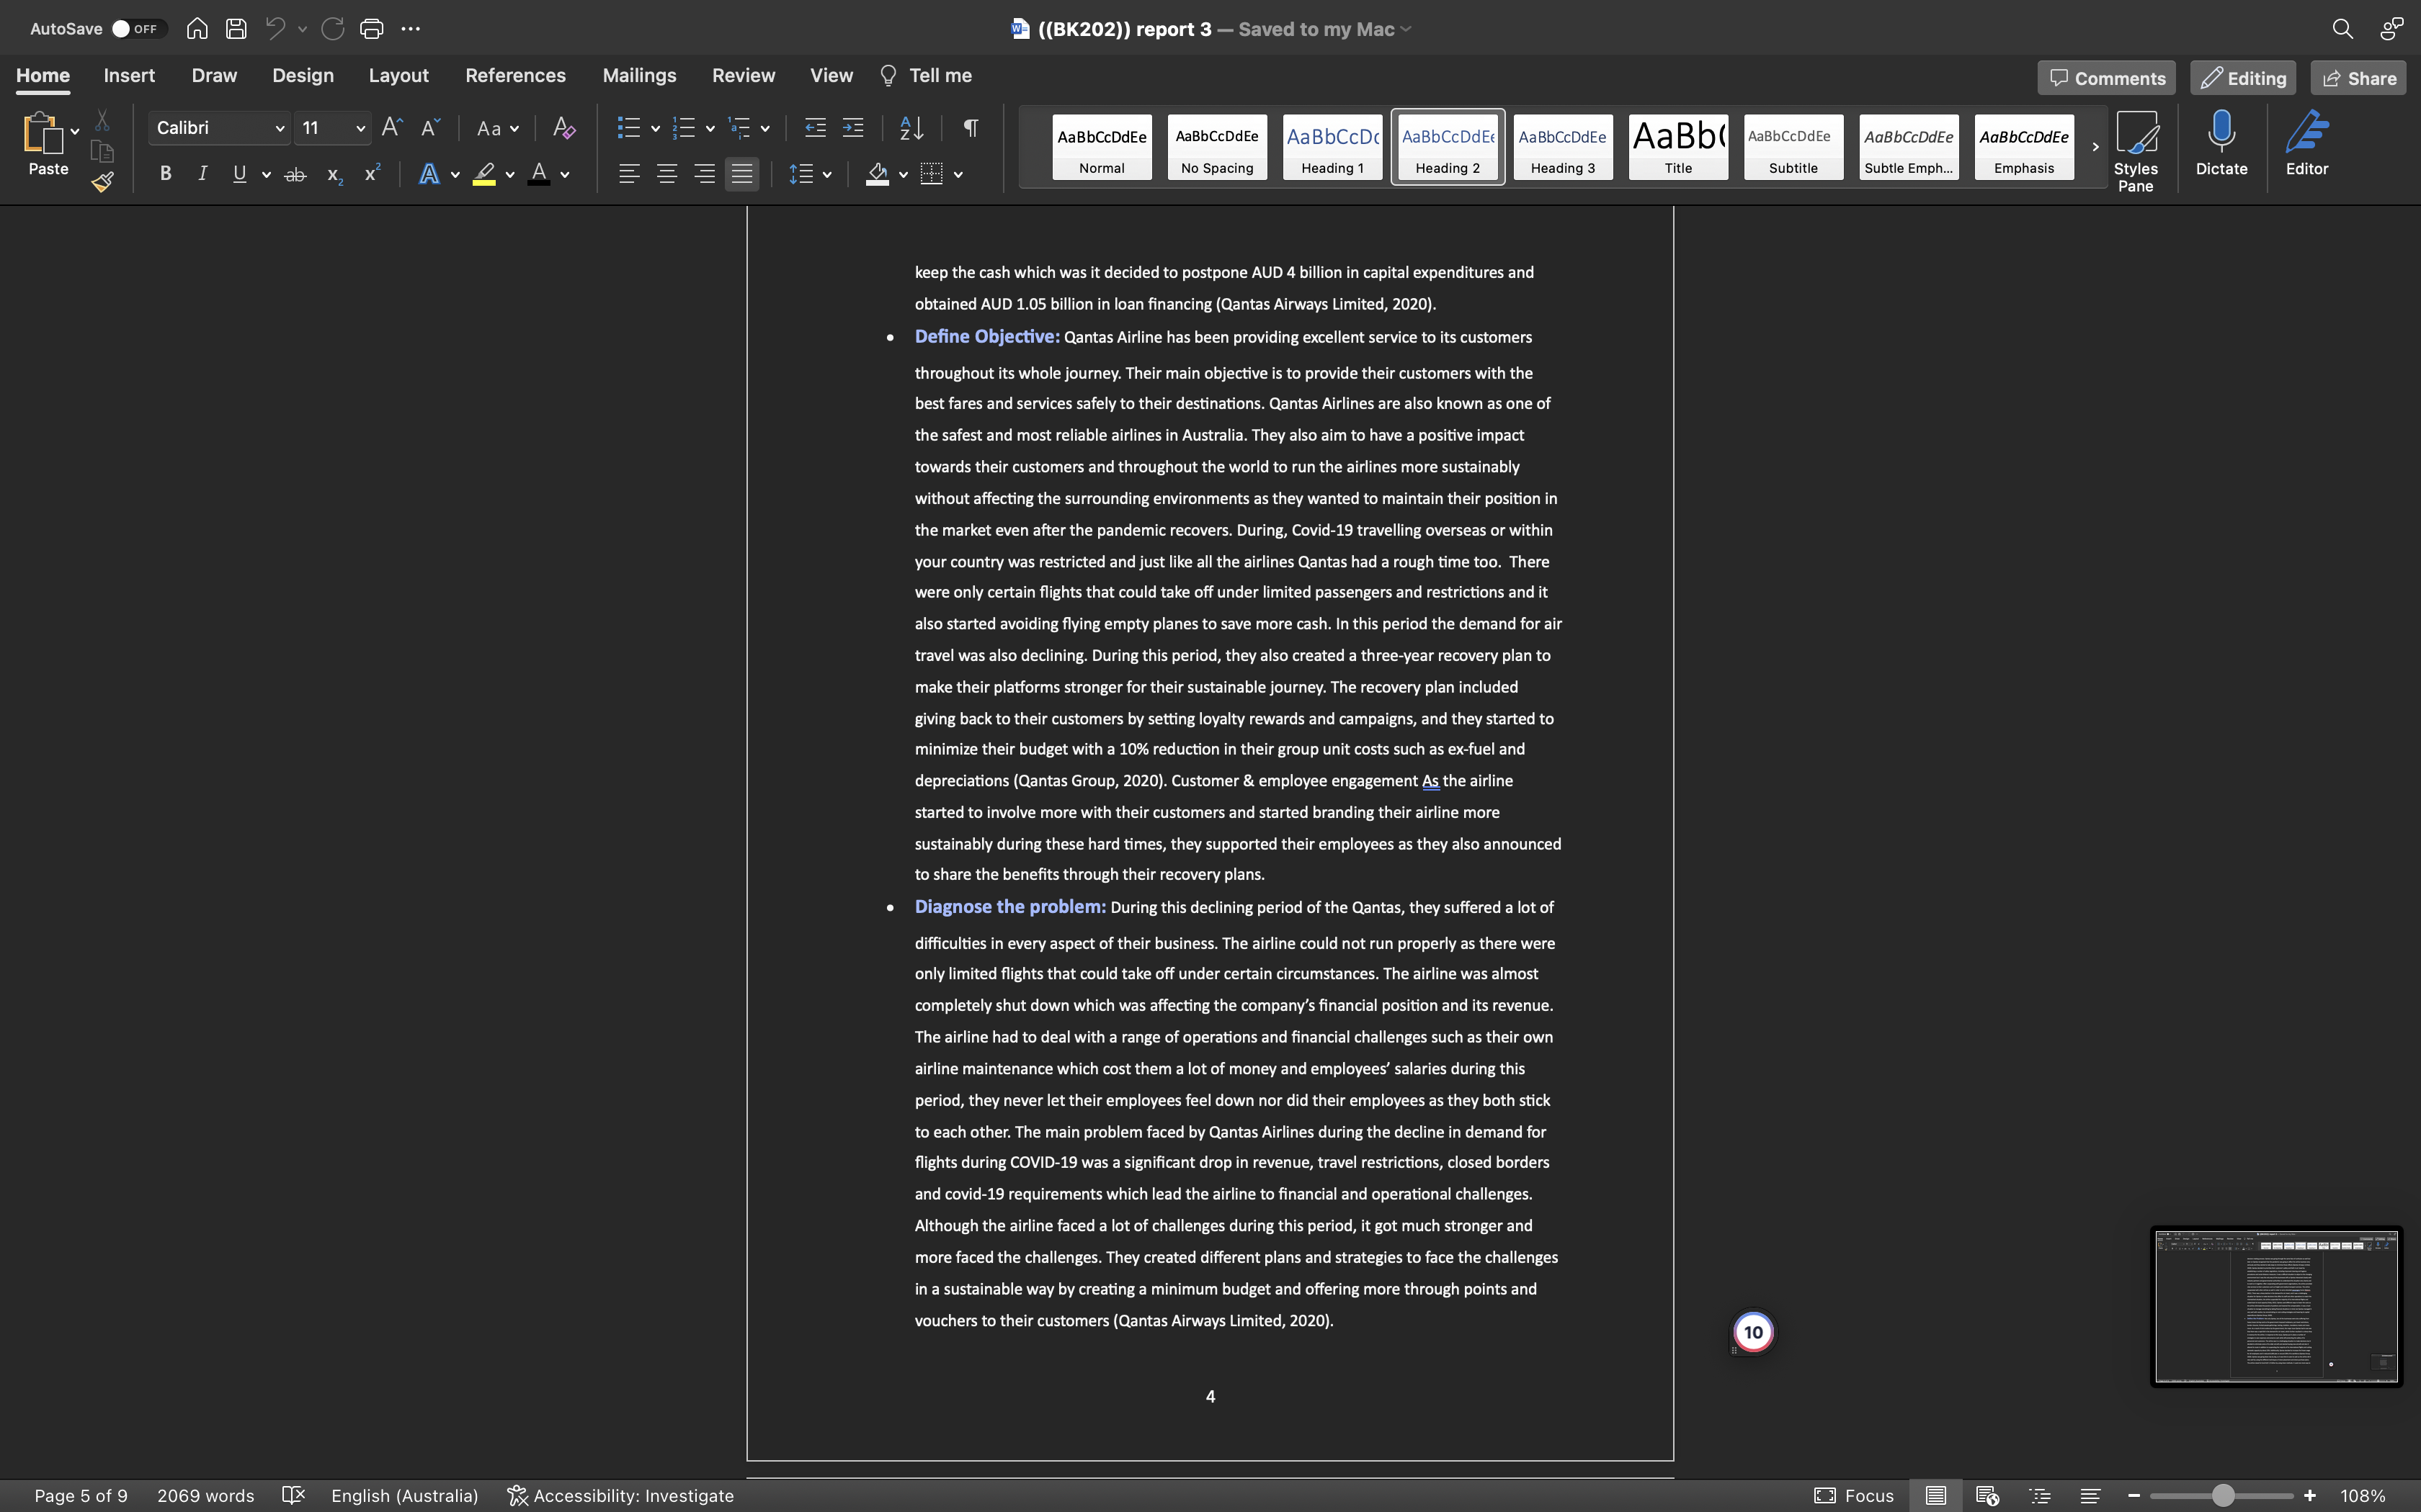Viewport: 2421px width, 1512px height.
Task: Apply superscript formatting
Action: [x=372, y=174]
